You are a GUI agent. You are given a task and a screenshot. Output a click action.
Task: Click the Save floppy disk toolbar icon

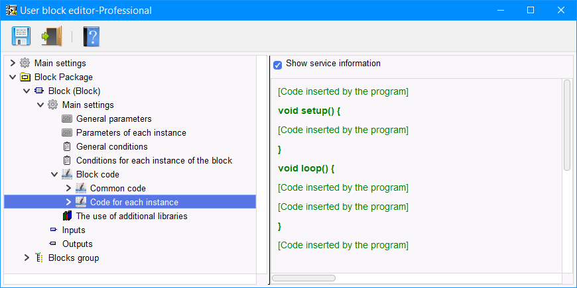(21, 36)
